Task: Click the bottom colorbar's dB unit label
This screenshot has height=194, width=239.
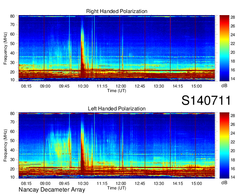Action: [224, 182]
